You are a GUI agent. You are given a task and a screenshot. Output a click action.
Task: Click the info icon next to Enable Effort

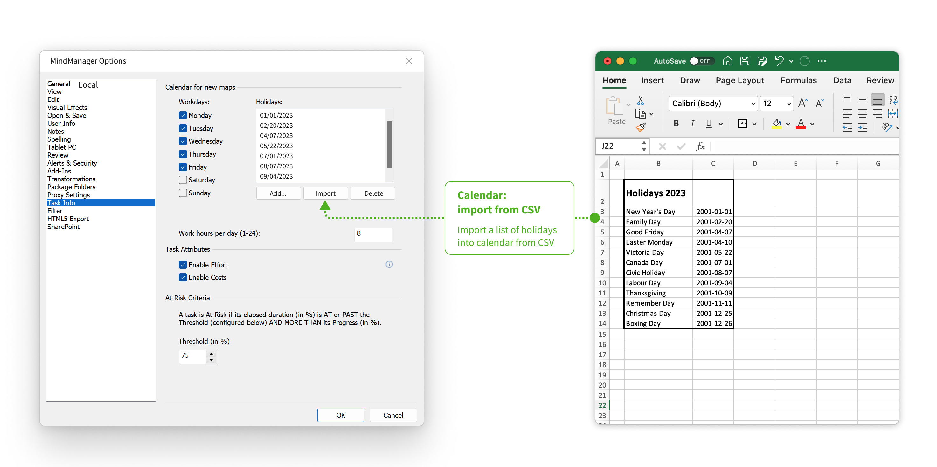point(389,264)
